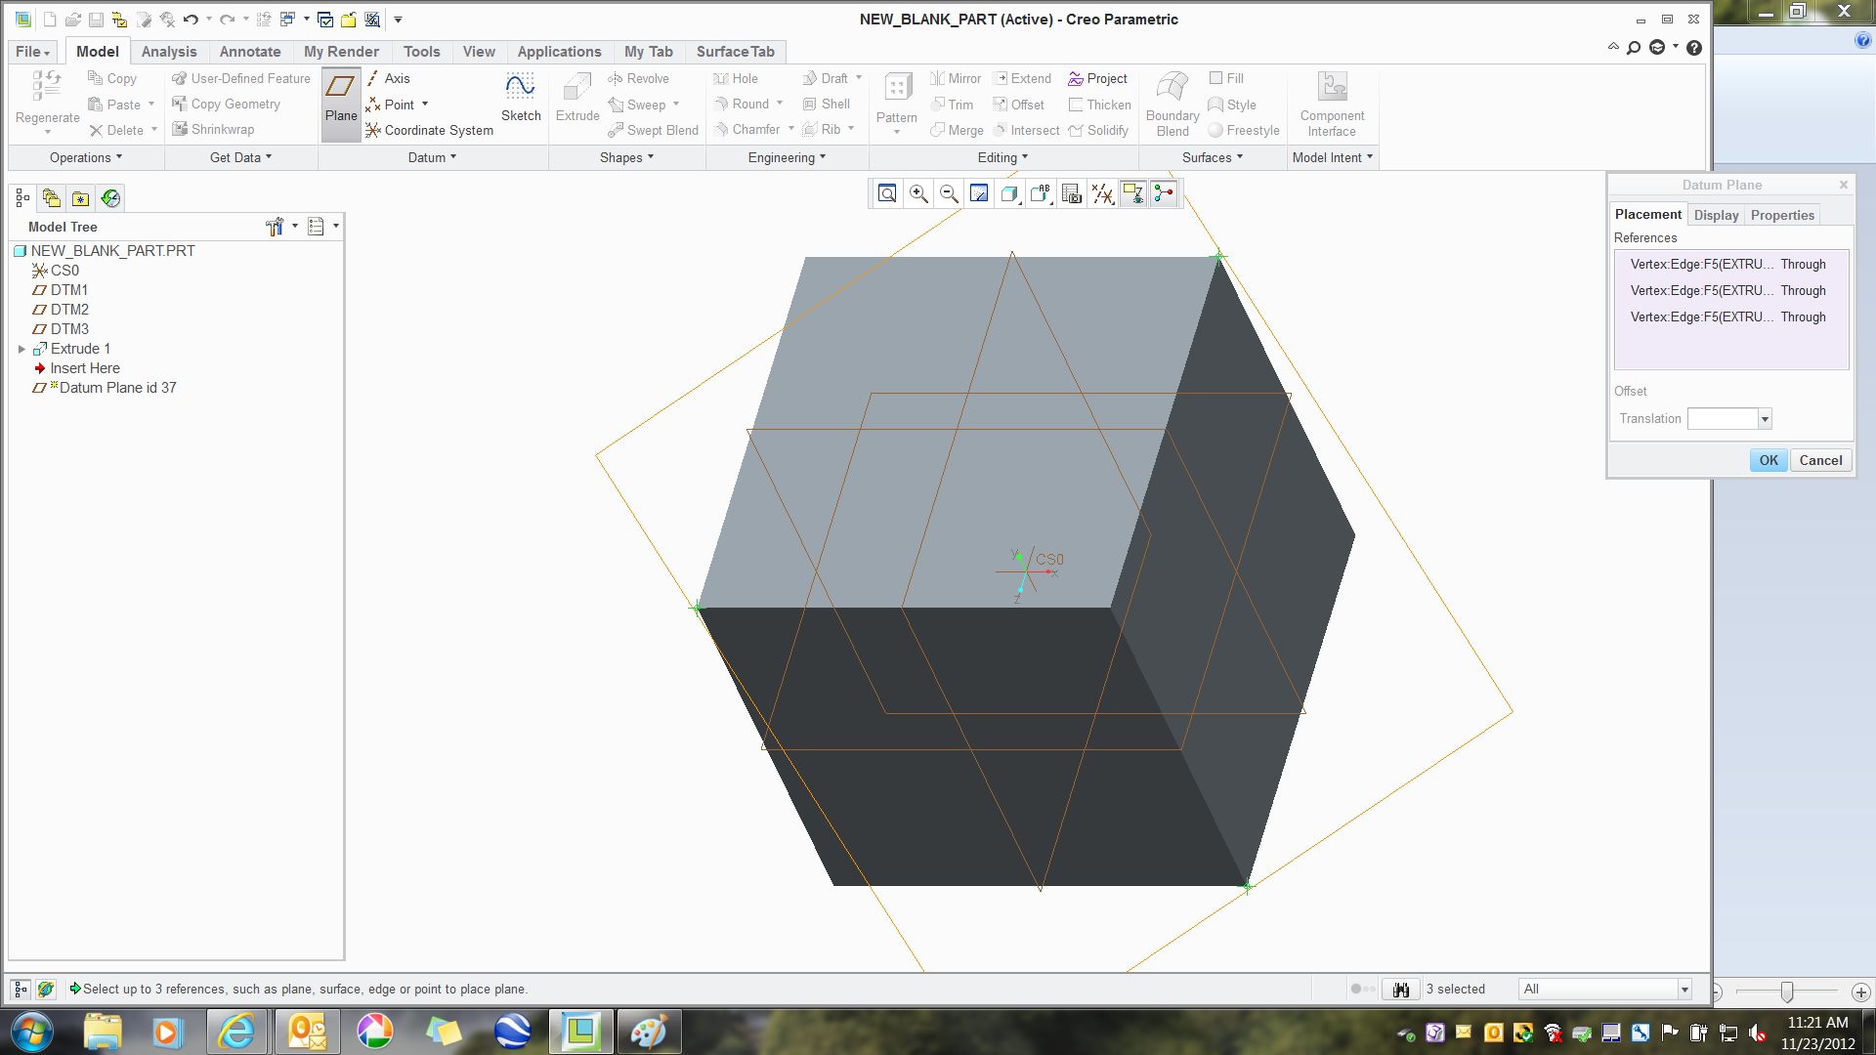
Task: Select the Project tool
Action: [x=1098, y=78]
